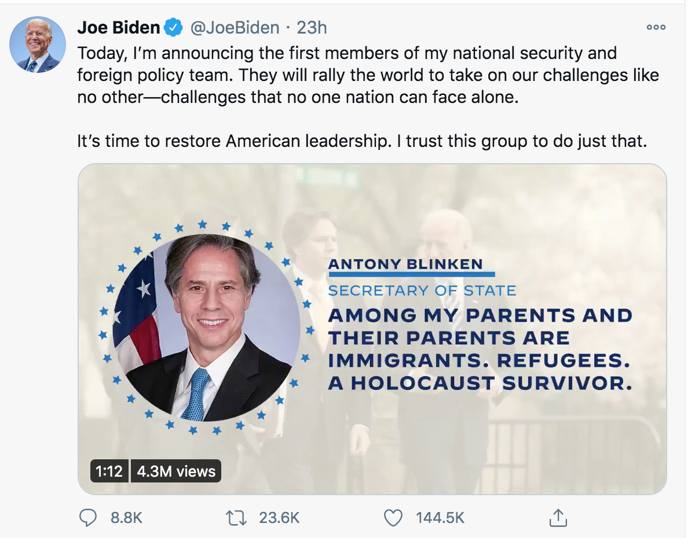This screenshot has width=695, height=538.
Task: Open the tweet's three-dot more options menu
Action: [656, 27]
